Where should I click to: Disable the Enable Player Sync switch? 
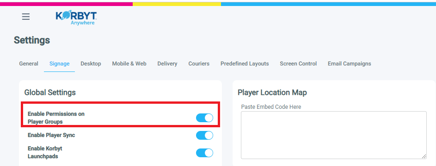point(205,135)
